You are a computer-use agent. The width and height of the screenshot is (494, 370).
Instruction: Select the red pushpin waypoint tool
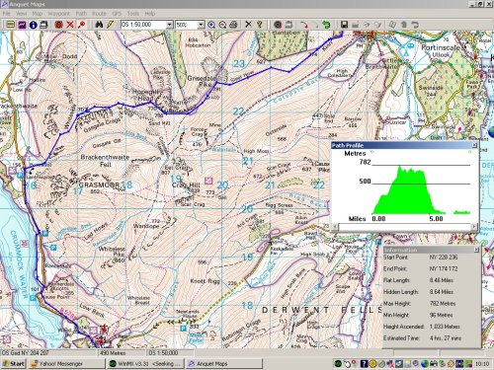(81, 25)
